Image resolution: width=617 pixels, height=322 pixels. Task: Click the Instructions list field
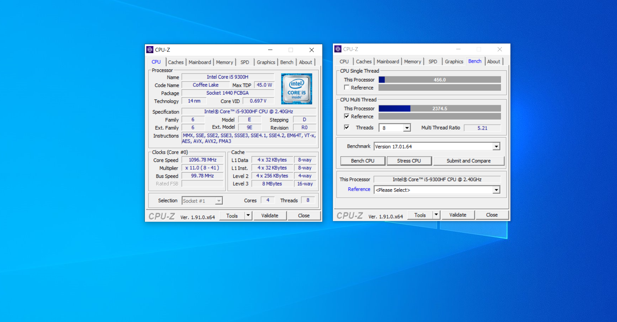[x=249, y=138]
